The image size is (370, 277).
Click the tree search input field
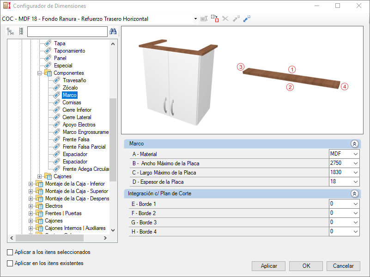(67, 31)
